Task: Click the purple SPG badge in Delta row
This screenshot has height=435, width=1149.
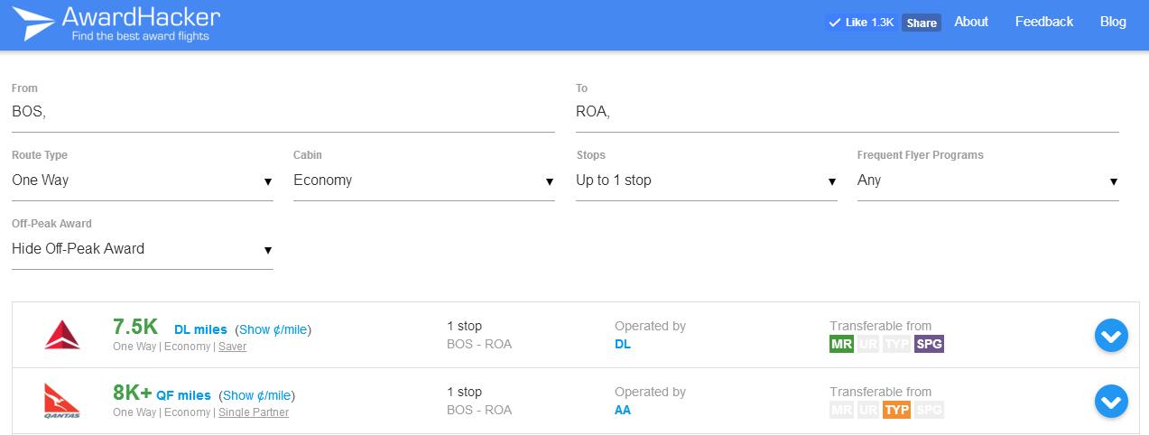Action: pyautogui.click(x=929, y=344)
